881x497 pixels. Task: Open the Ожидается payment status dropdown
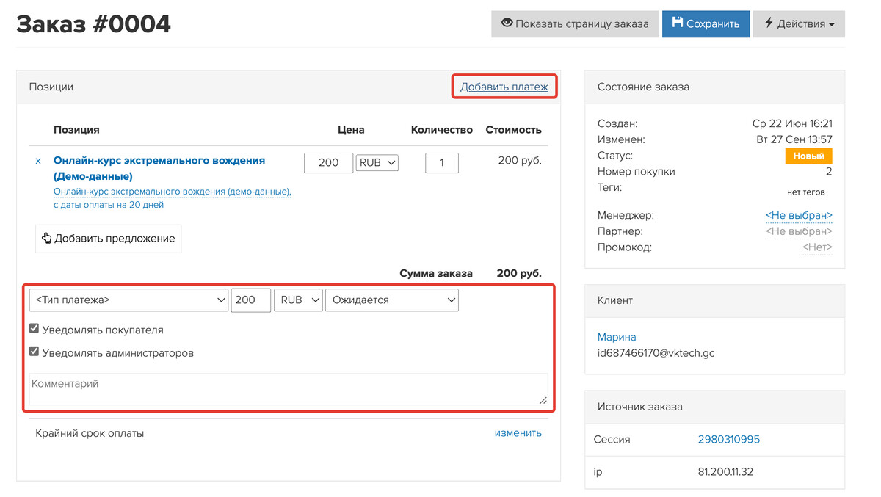click(x=392, y=300)
